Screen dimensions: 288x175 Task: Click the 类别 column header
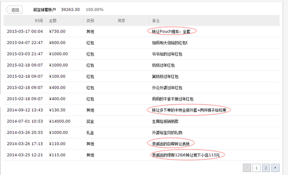pos(90,21)
